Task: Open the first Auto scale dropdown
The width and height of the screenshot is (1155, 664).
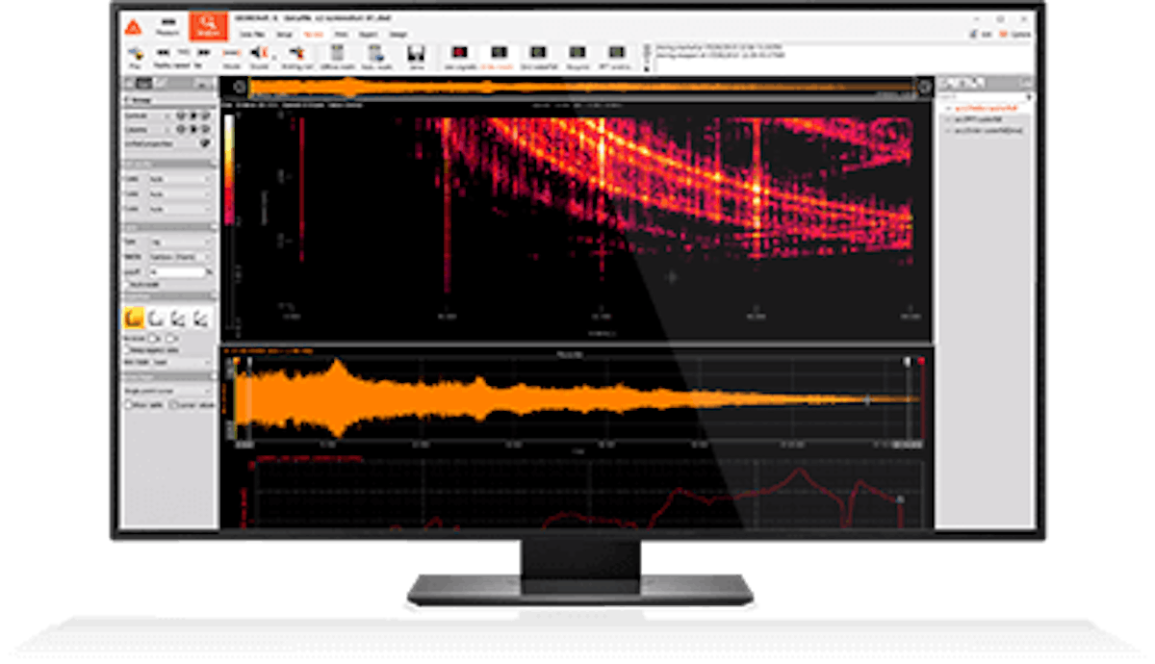Action: pyautogui.click(x=183, y=179)
